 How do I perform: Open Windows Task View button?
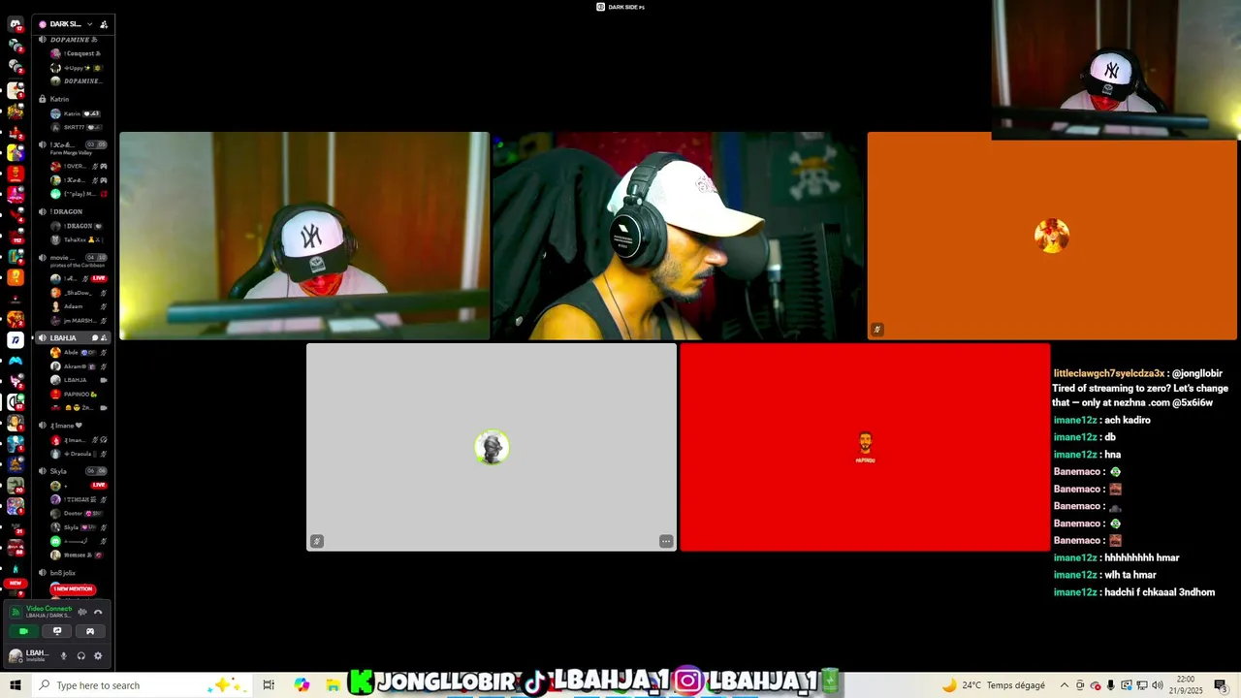point(269,685)
